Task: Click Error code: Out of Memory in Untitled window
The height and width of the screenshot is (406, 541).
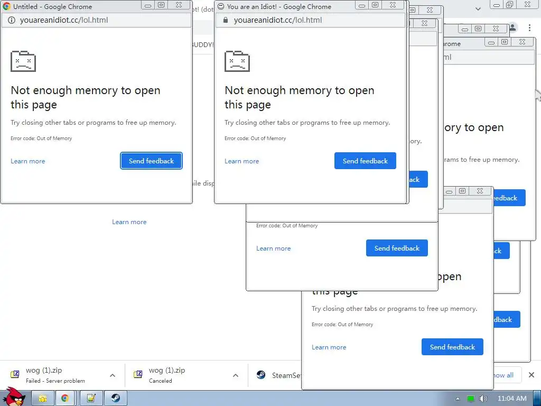Action: [41, 139]
